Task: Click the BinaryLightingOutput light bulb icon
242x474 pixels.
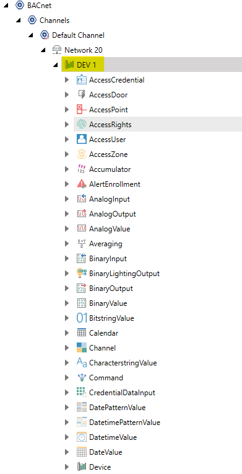Action: (x=82, y=274)
